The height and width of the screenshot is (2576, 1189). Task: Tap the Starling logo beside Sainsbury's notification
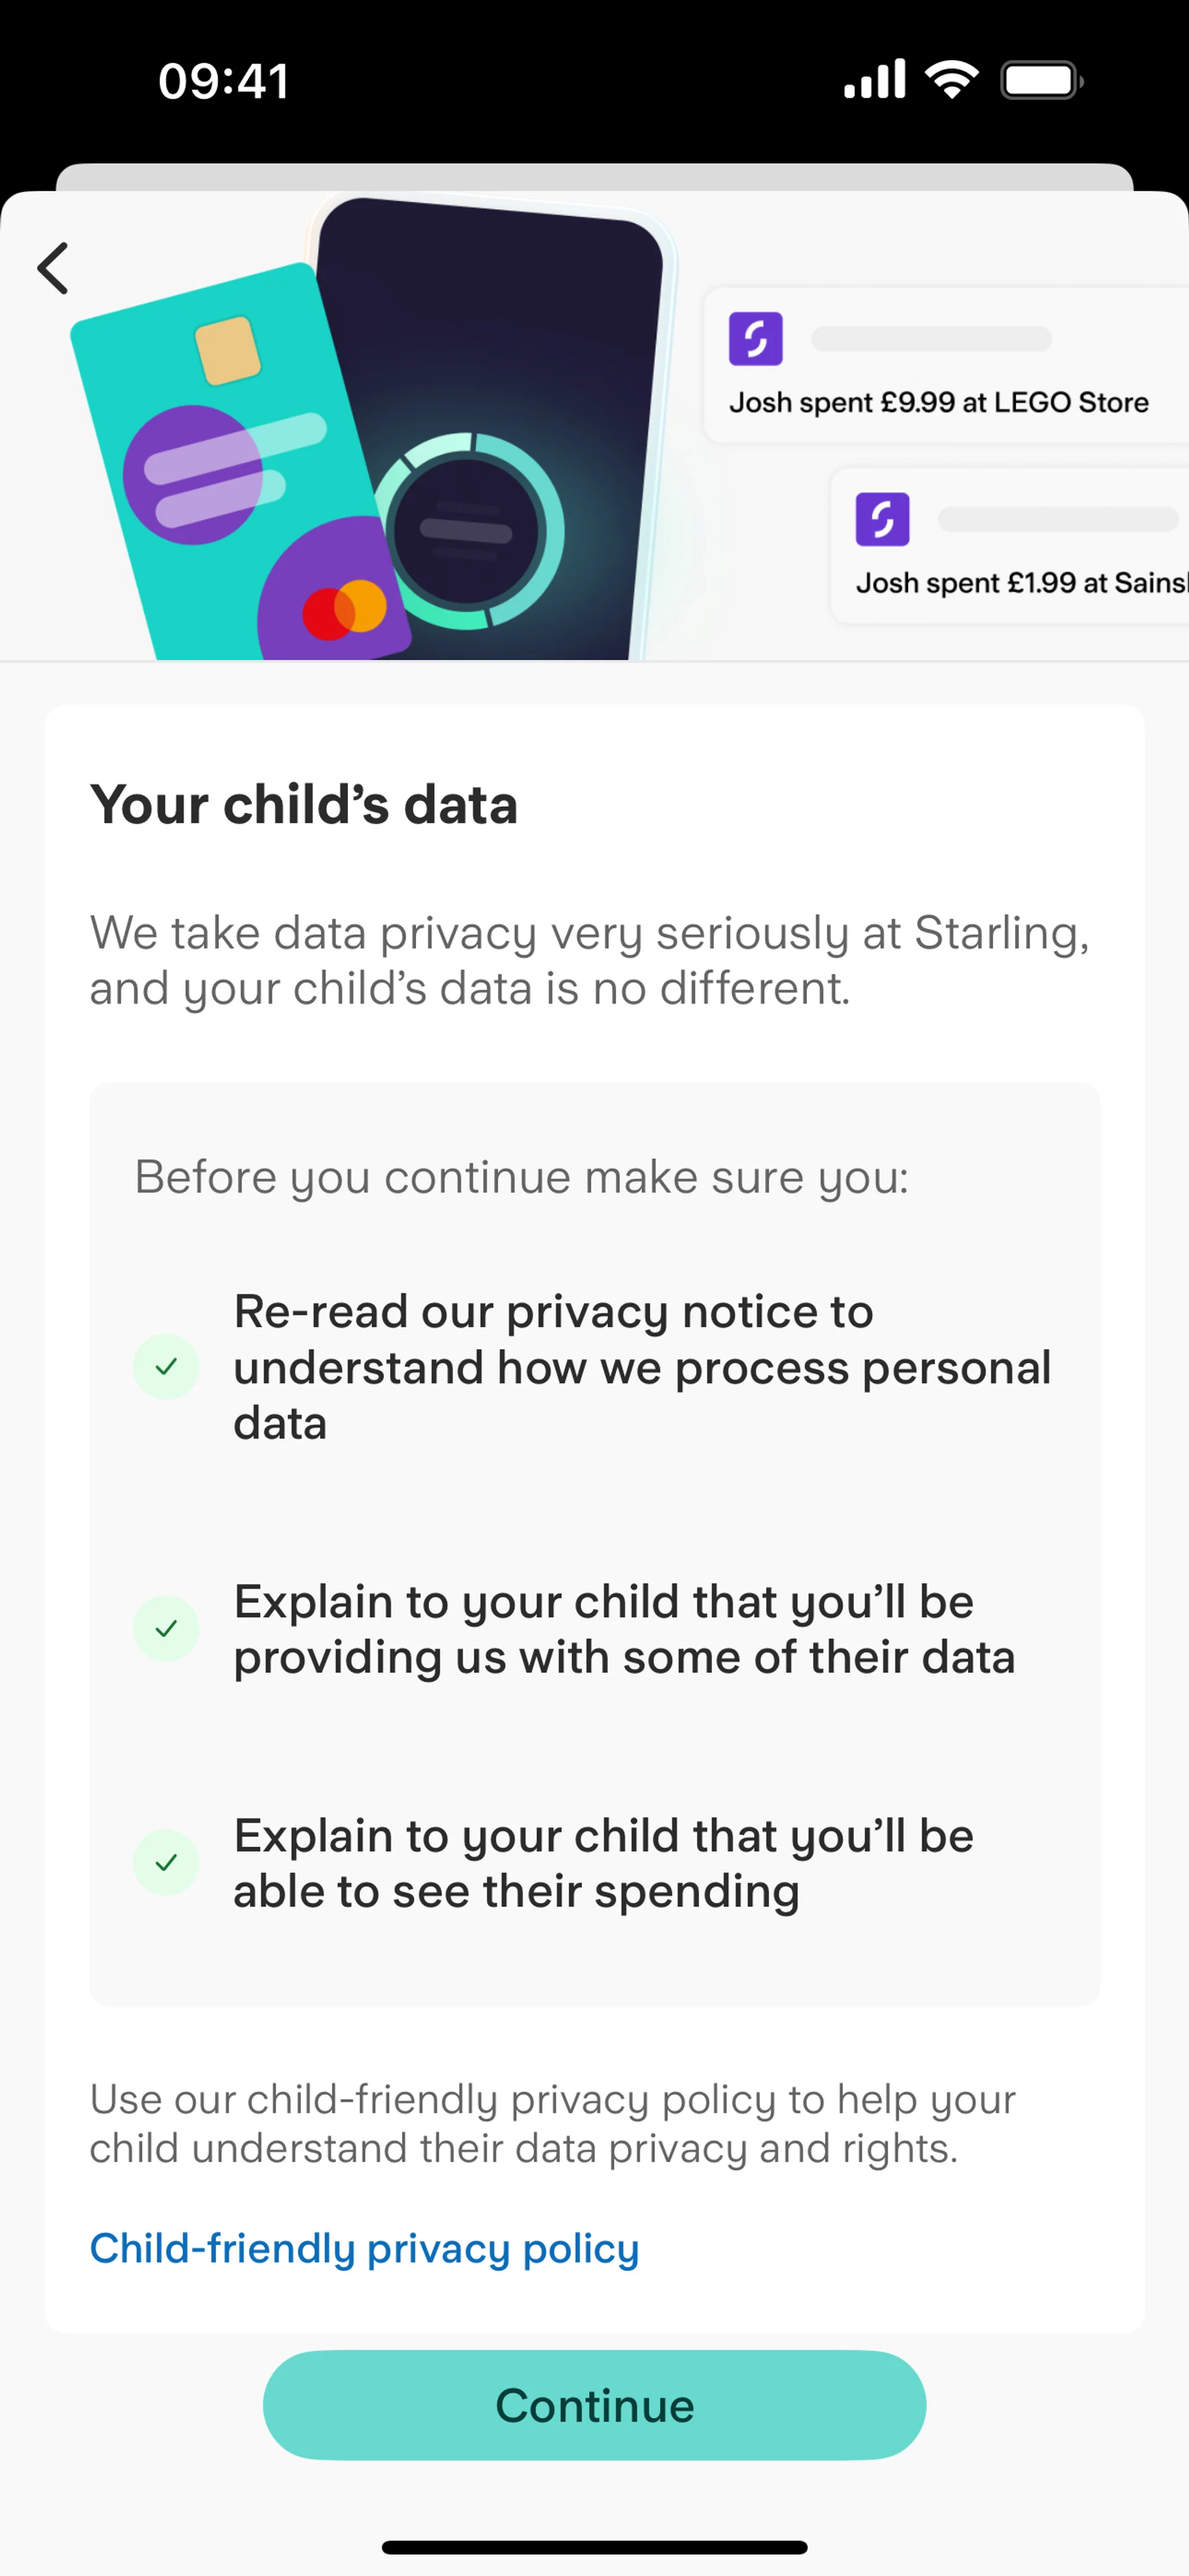[x=882, y=519]
